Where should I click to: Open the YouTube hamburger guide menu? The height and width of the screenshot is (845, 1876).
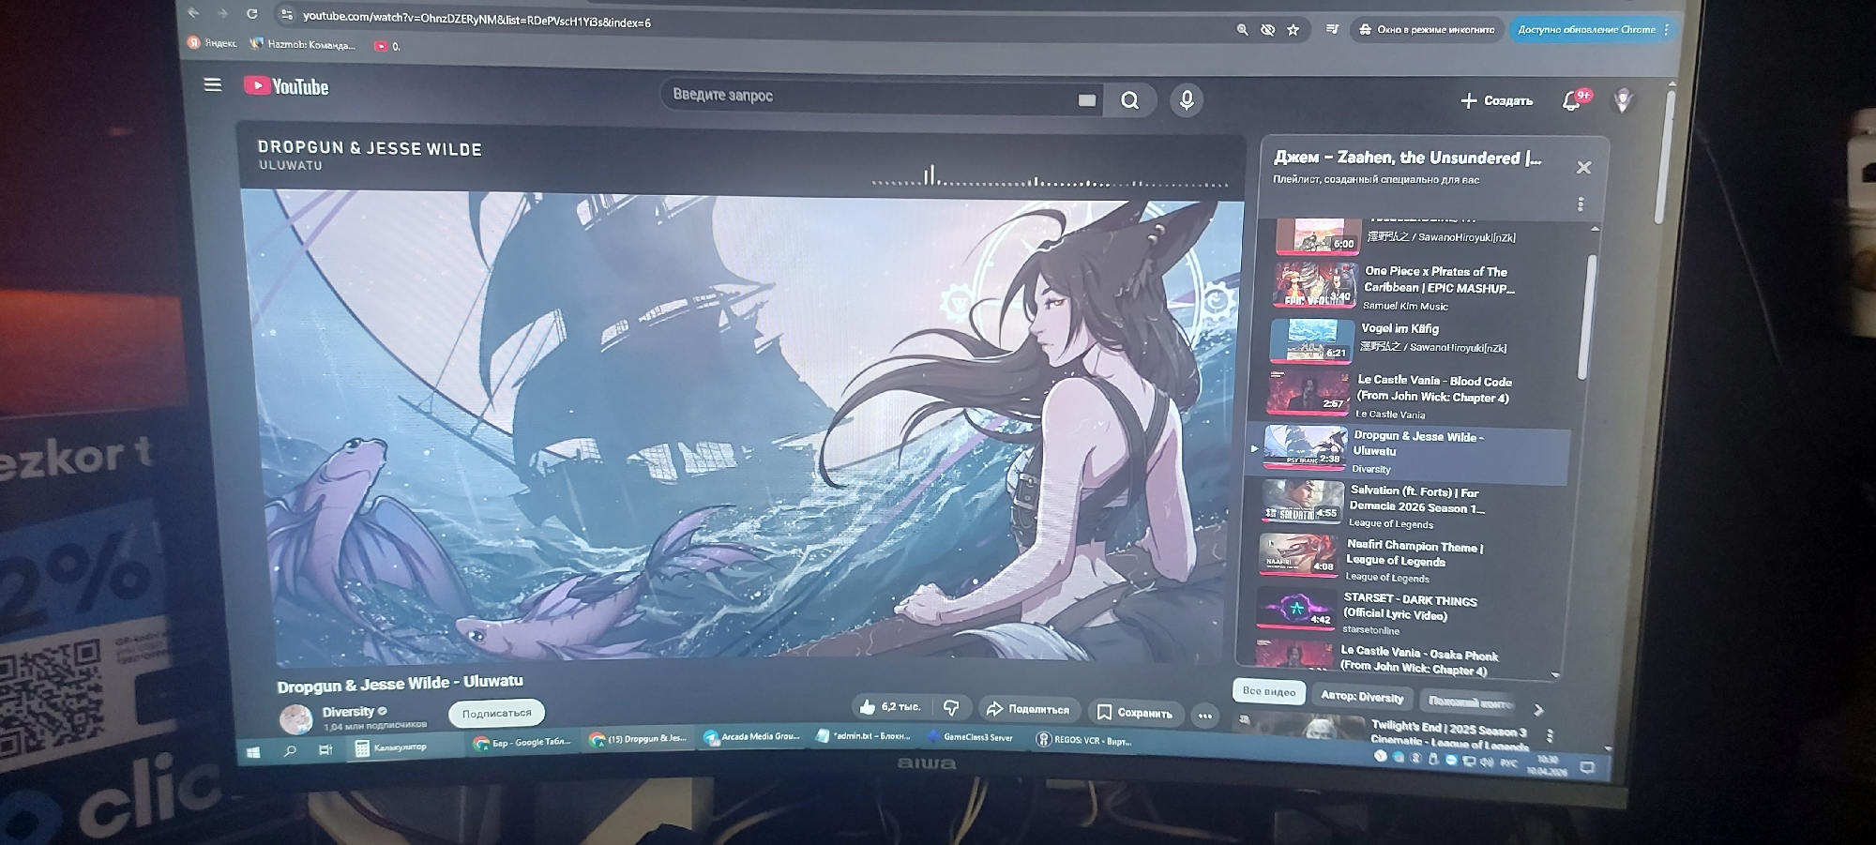(x=213, y=85)
